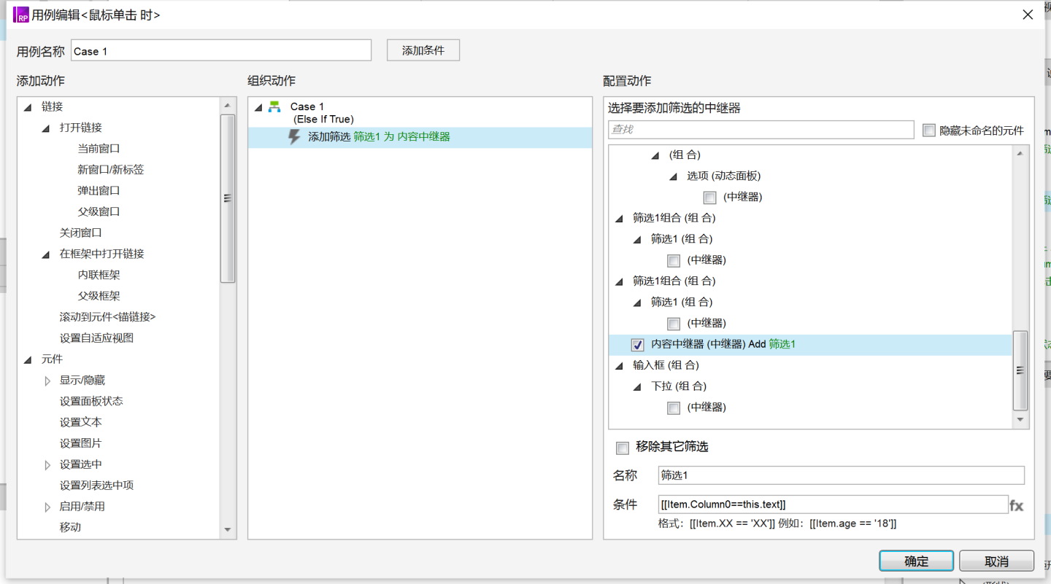The image size is (1051, 584).
Task: Select 滚动到元件<锚链接> action
Action: 107,318
